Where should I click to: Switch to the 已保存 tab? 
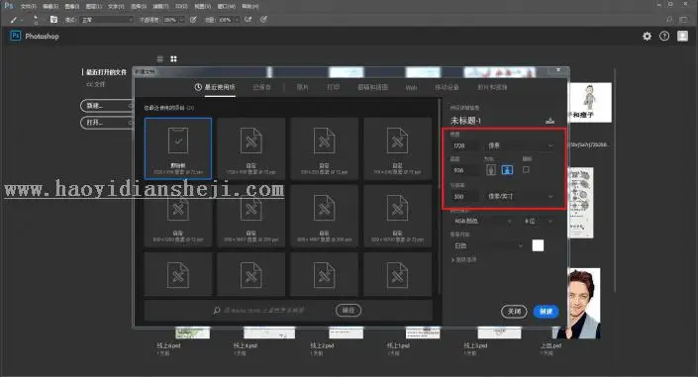pos(261,87)
